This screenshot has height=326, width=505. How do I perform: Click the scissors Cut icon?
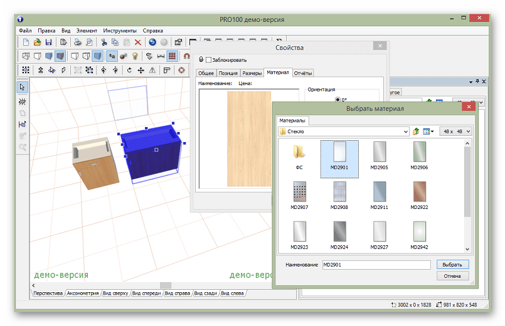tap(104, 43)
